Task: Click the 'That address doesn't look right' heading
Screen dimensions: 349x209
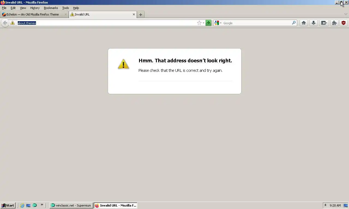Action: [x=185, y=61]
